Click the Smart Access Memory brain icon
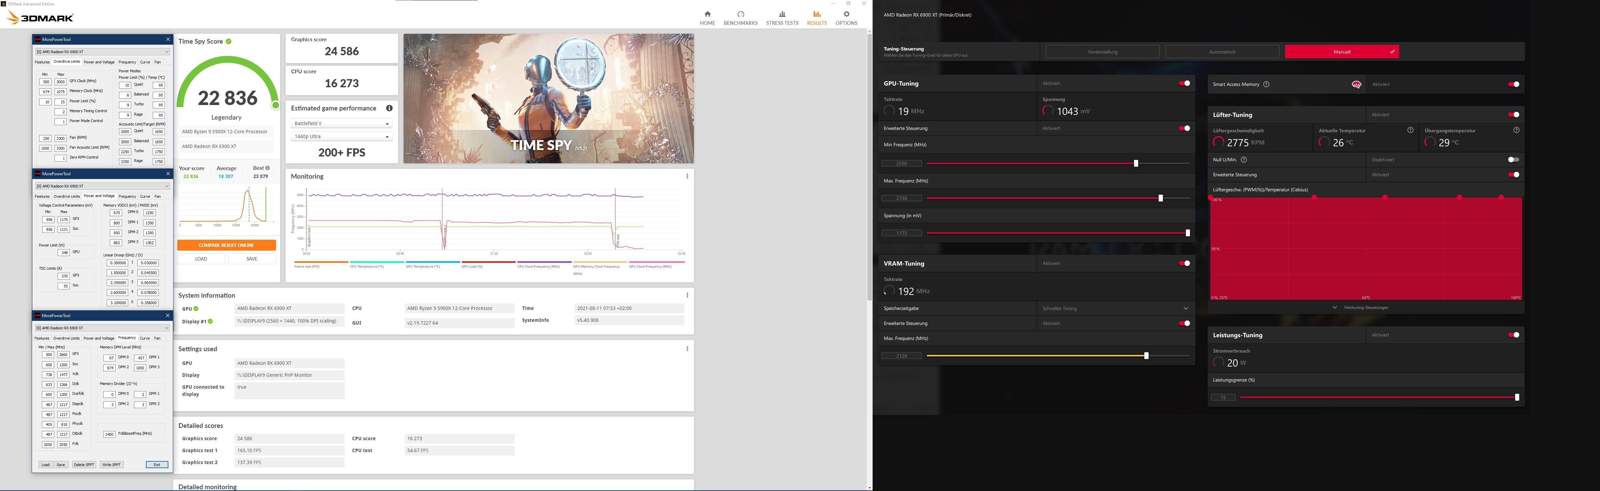Image resolution: width=1600 pixels, height=491 pixels. point(1357,85)
